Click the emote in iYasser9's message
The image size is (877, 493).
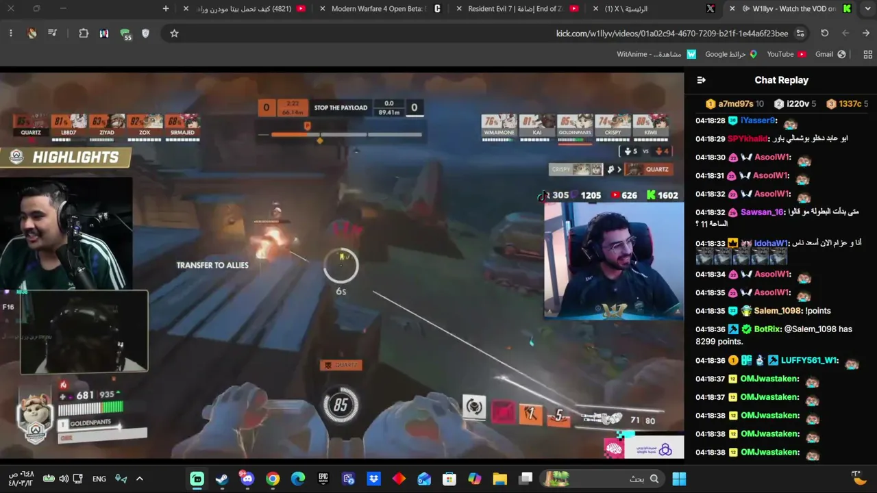[x=791, y=123]
